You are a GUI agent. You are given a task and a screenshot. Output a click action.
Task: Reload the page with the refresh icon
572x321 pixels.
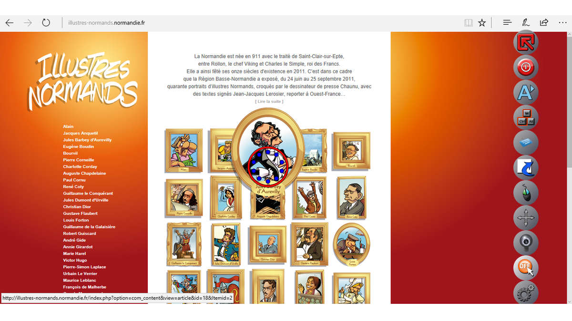[46, 22]
